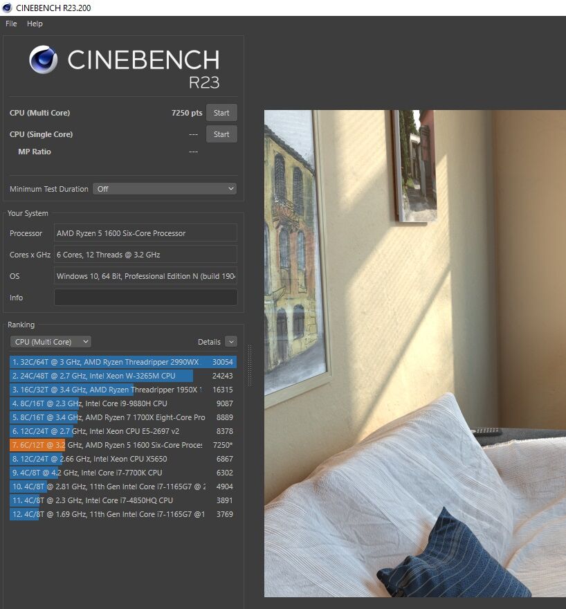
Task: Click the OS field showing Windows 10
Action: (x=145, y=276)
